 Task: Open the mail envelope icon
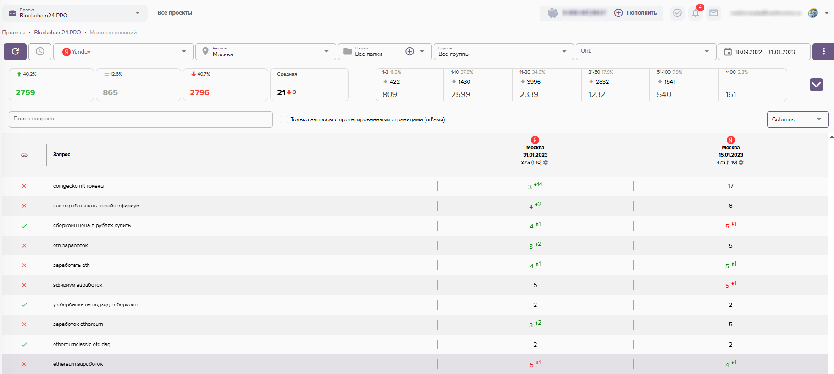coord(713,13)
